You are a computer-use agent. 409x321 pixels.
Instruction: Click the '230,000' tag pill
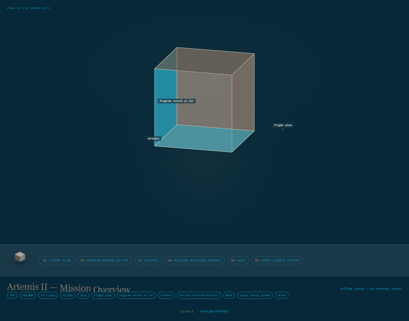coord(28,295)
